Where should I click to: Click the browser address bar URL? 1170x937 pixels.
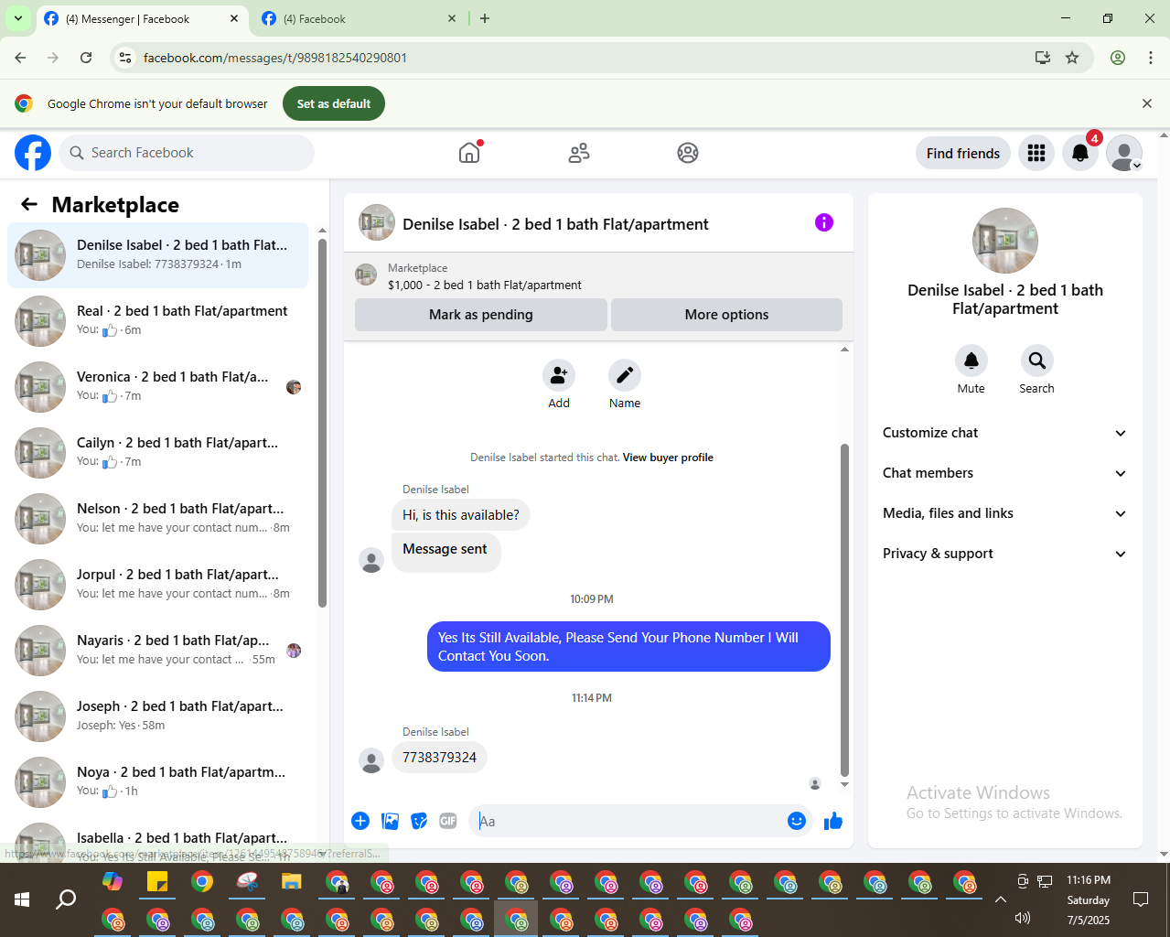pyautogui.click(x=275, y=58)
